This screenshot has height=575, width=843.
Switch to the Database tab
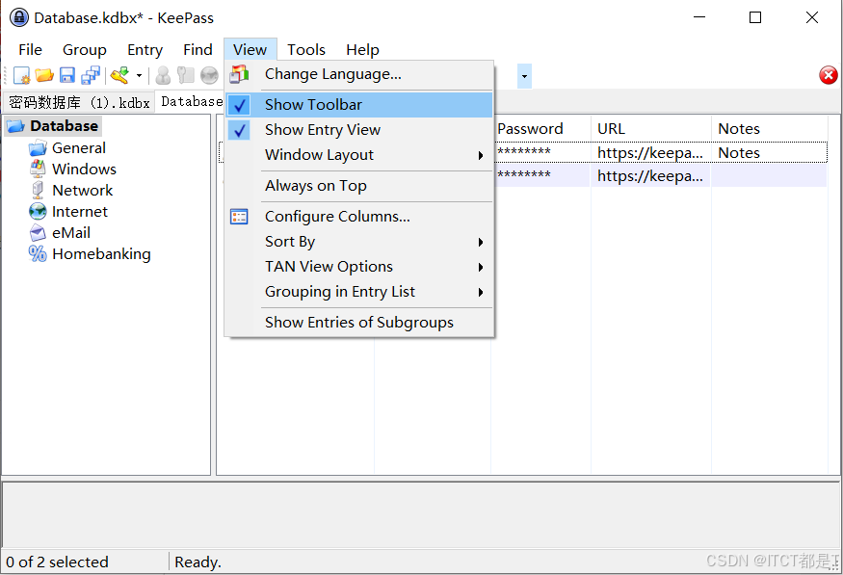click(x=192, y=101)
